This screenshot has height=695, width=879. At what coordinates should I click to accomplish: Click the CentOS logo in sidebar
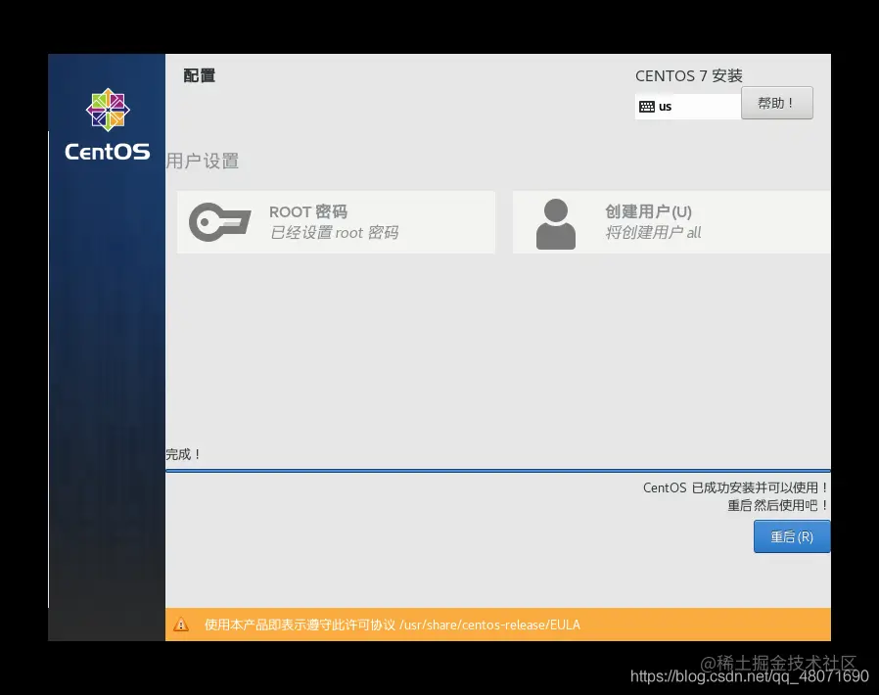[x=107, y=124]
